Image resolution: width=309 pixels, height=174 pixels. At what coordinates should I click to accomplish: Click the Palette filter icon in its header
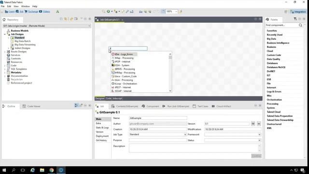click(295, 19)
